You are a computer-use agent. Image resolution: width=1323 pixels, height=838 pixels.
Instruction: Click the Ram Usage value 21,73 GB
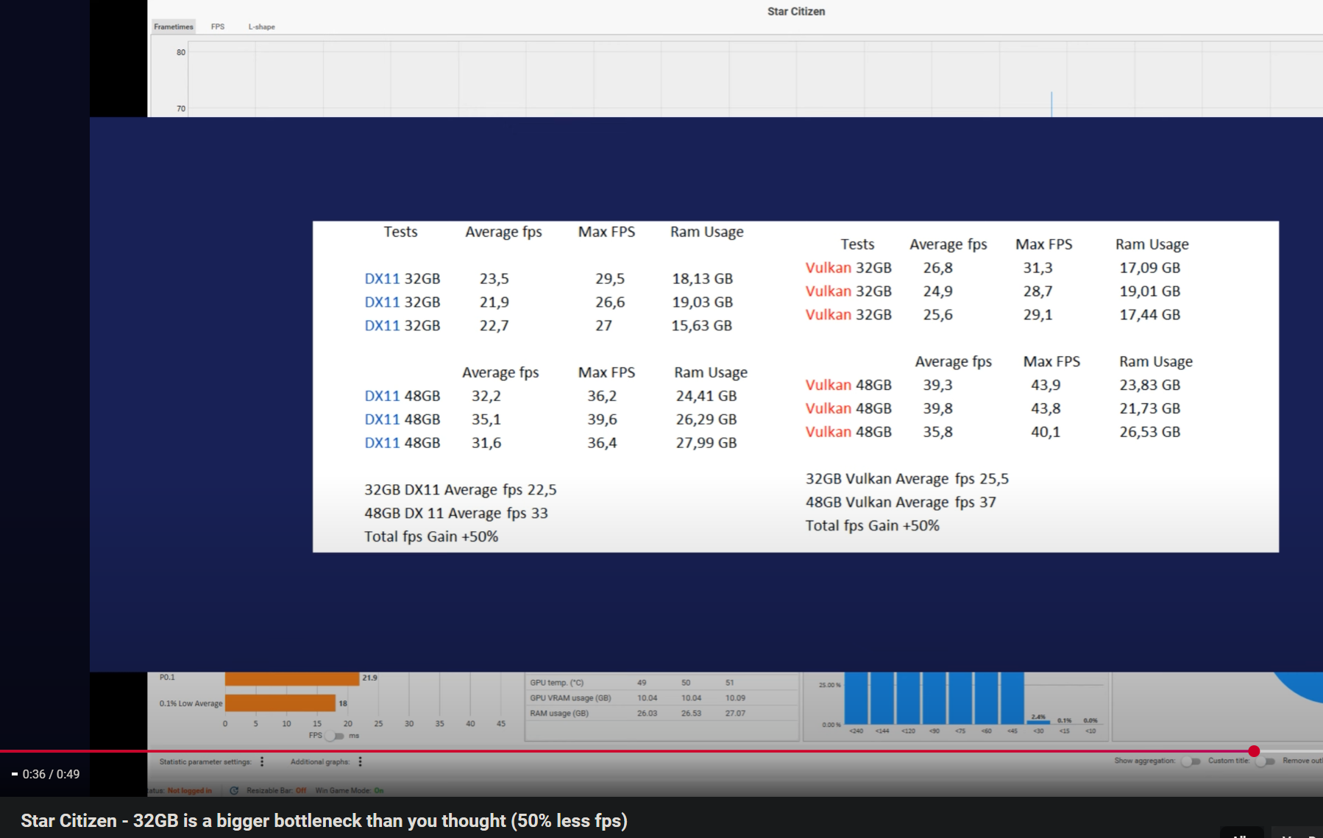1150,408
